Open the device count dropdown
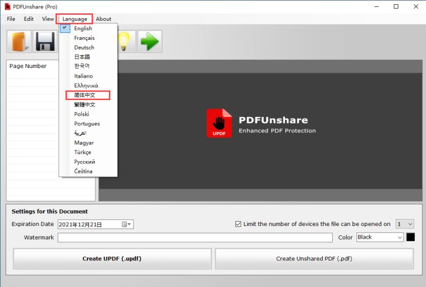The height and width of the screenshot is (287, 426). 405,224
